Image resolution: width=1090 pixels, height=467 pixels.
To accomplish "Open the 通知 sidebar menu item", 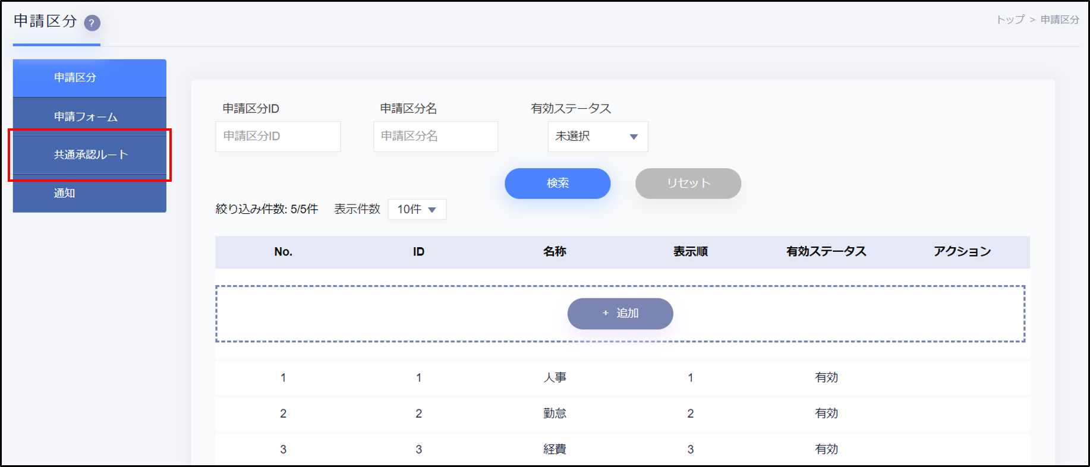I will pyautogui.click(x=90, y=193).
